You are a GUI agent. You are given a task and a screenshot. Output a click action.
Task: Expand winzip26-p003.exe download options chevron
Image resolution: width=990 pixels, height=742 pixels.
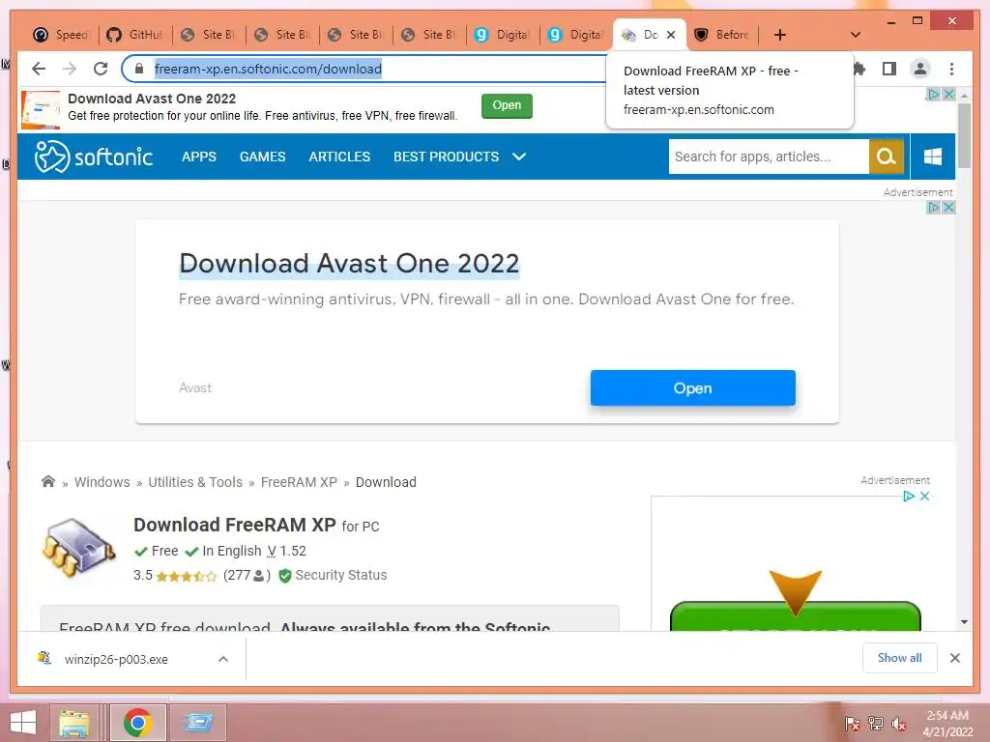click(x=223, y=659)
